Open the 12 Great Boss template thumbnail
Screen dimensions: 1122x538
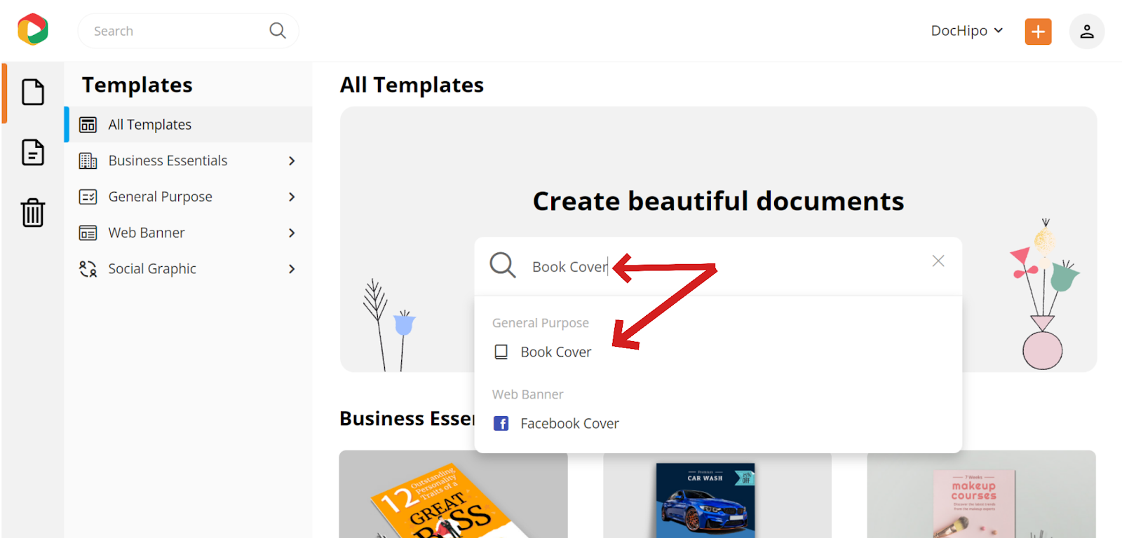[x=453, y=495]
